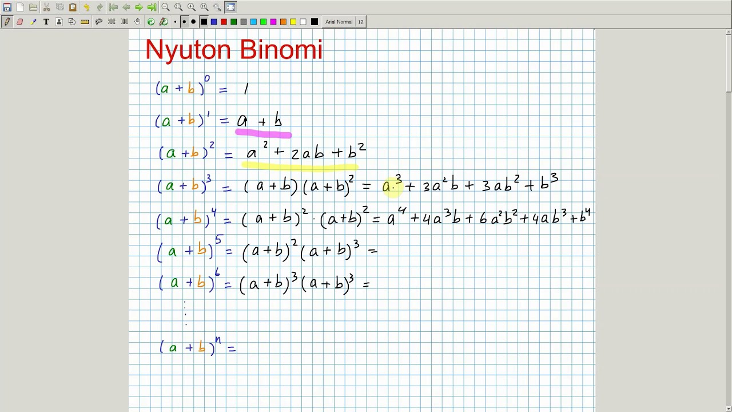Toggle the shape recognizer
The image size is (732, 412).
click(72, 22)
